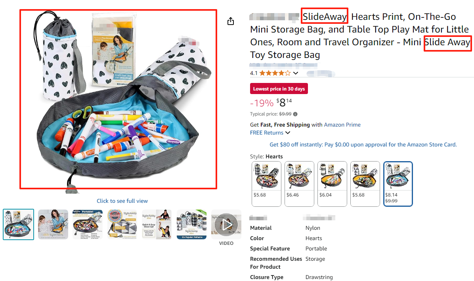474x281 pixels.
Task: Choose the first $5.68 plaid style swatch
Action: [266, 184]
